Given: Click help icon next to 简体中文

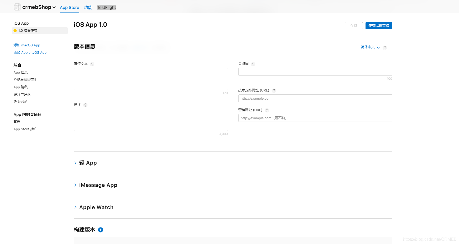Looking at the screenshot, I should [x=385, y=48].
